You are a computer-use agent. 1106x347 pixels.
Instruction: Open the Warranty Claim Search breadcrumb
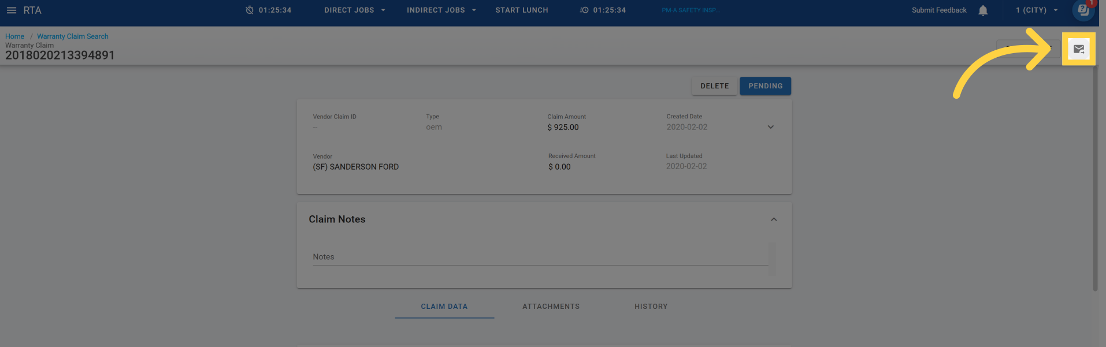point(72,36)
